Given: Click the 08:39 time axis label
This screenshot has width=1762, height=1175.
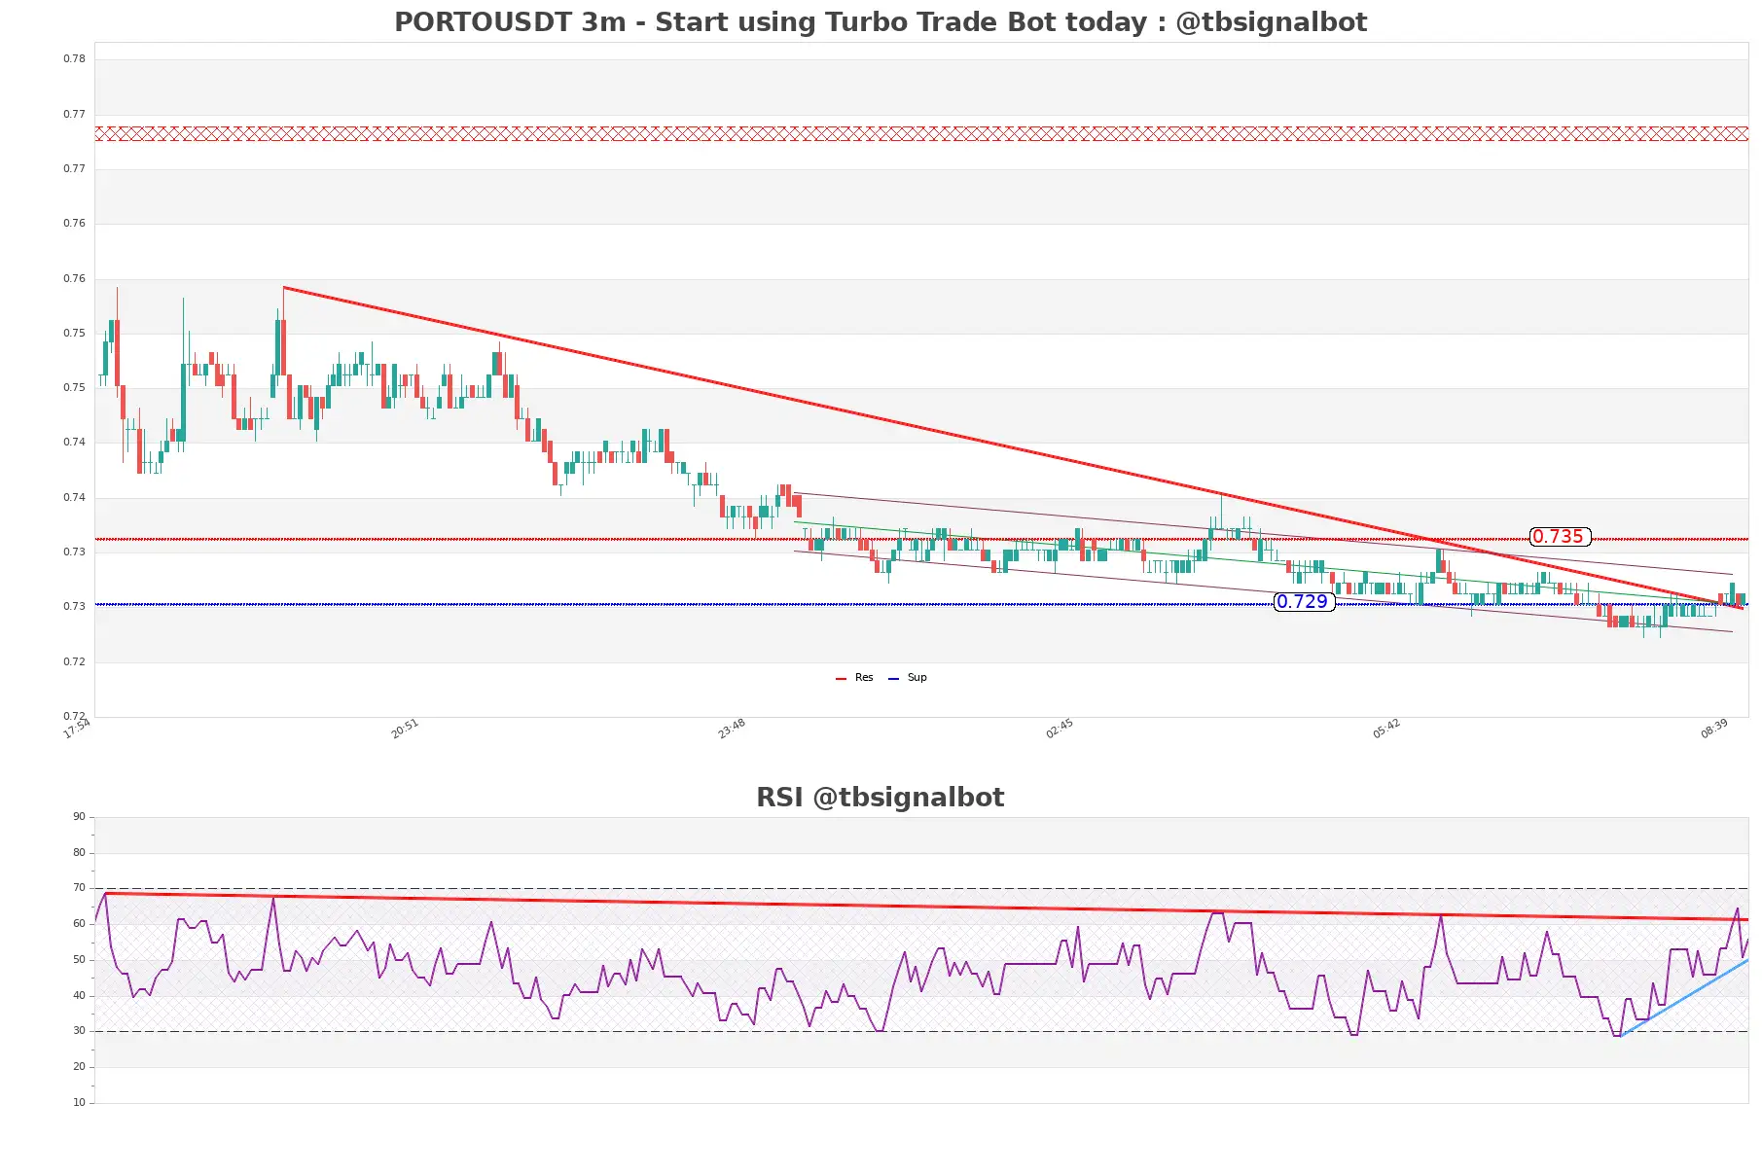Looking at the screenshot, I should pyautogui.click(x=1714, y=729).
